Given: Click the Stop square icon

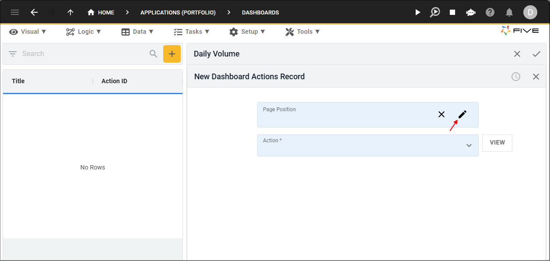Looking at the screenshot, I should tap(452, 12).
